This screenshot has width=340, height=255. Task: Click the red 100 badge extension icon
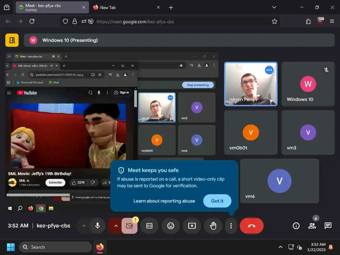coord(320,21)
